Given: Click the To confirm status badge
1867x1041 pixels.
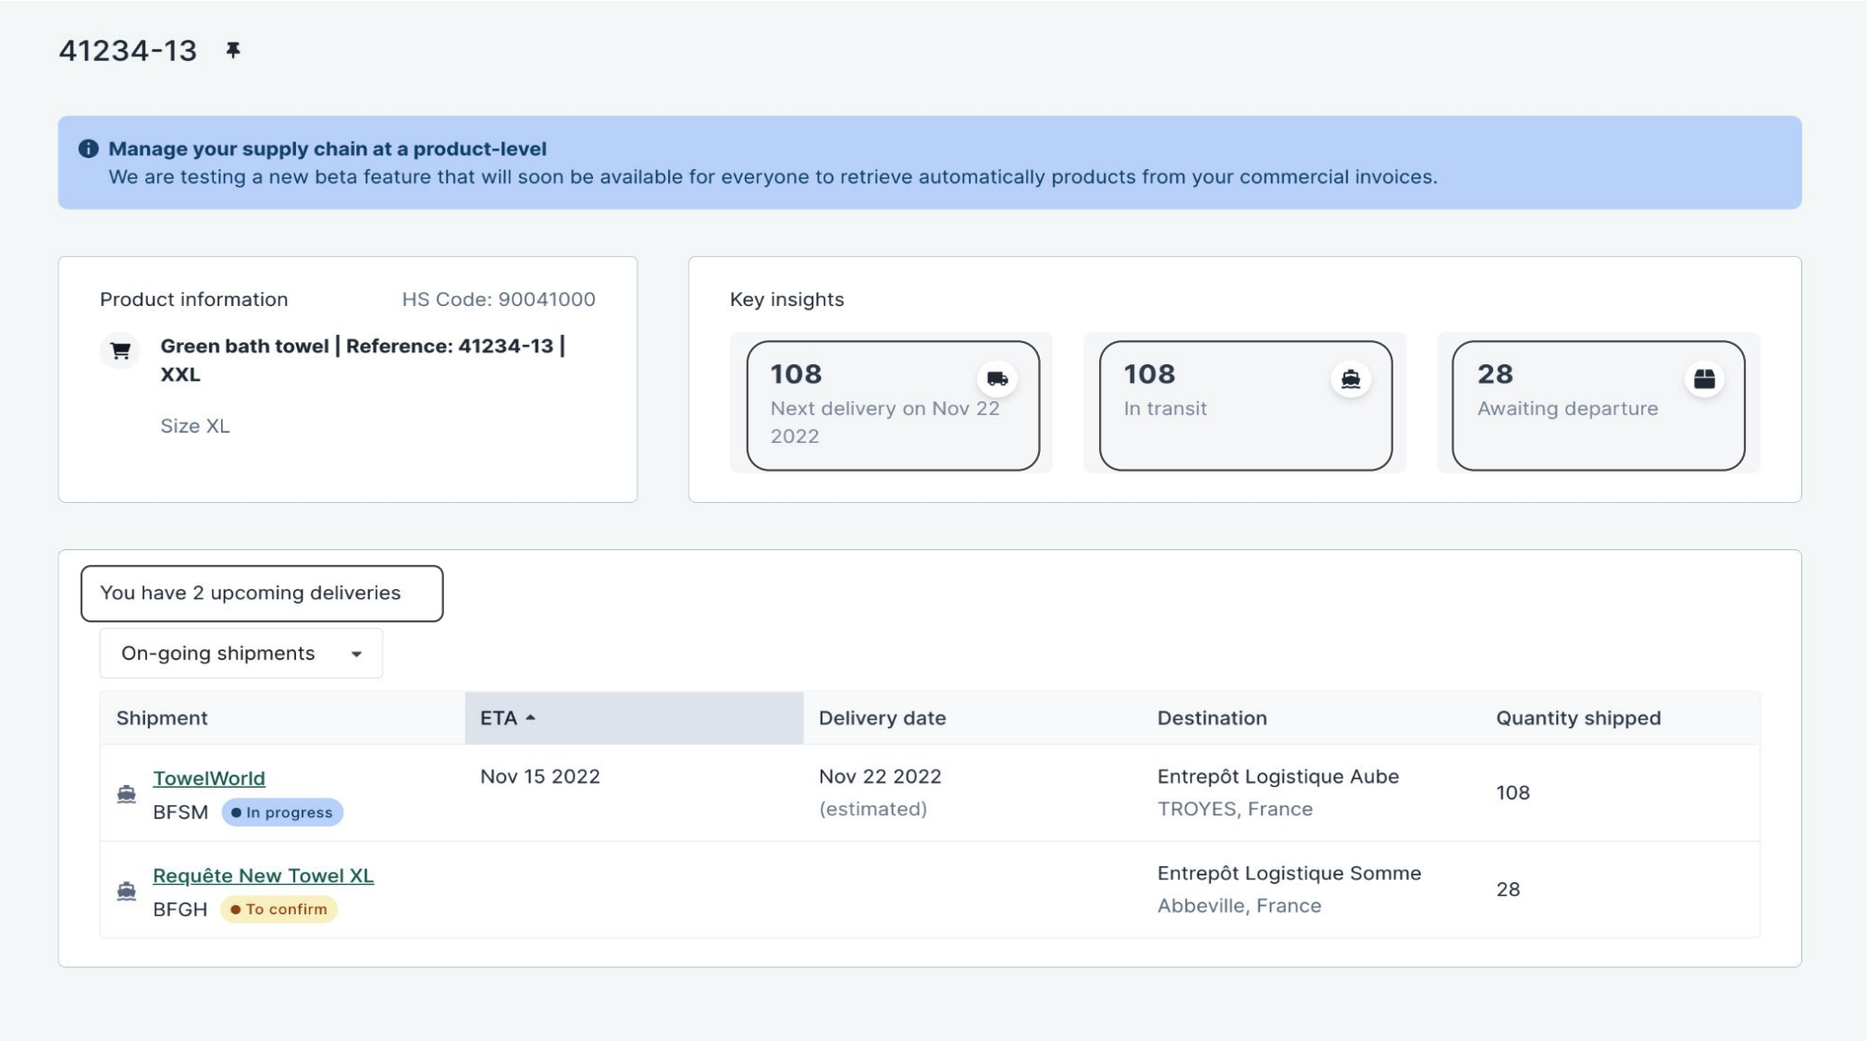Looking at the screenshot, I should [279, 910].
